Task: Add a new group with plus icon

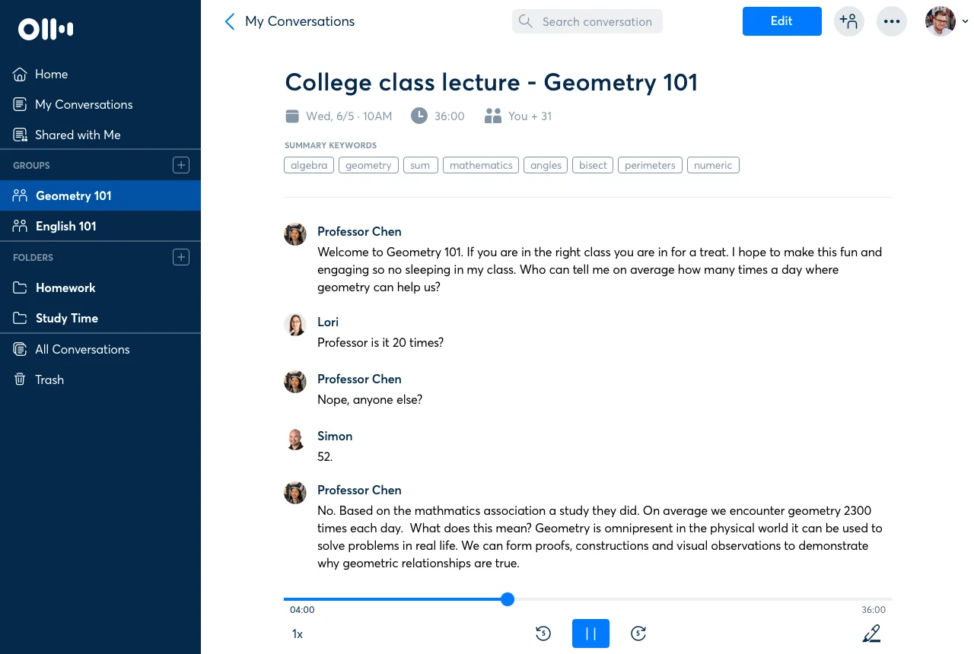Action: click(x=181, y=165)
